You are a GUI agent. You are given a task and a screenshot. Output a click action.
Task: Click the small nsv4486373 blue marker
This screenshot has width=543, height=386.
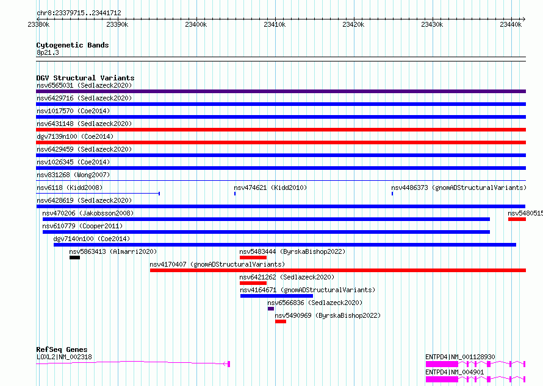coord(392,194)
